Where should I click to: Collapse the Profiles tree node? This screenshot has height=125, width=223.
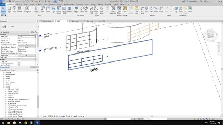click(3, 87)
